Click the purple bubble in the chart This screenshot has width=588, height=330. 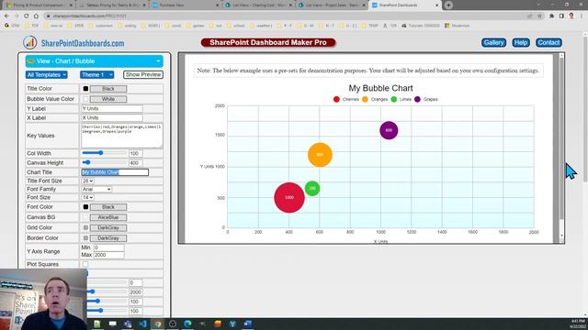pyautogui.click(x=389, y=130)
